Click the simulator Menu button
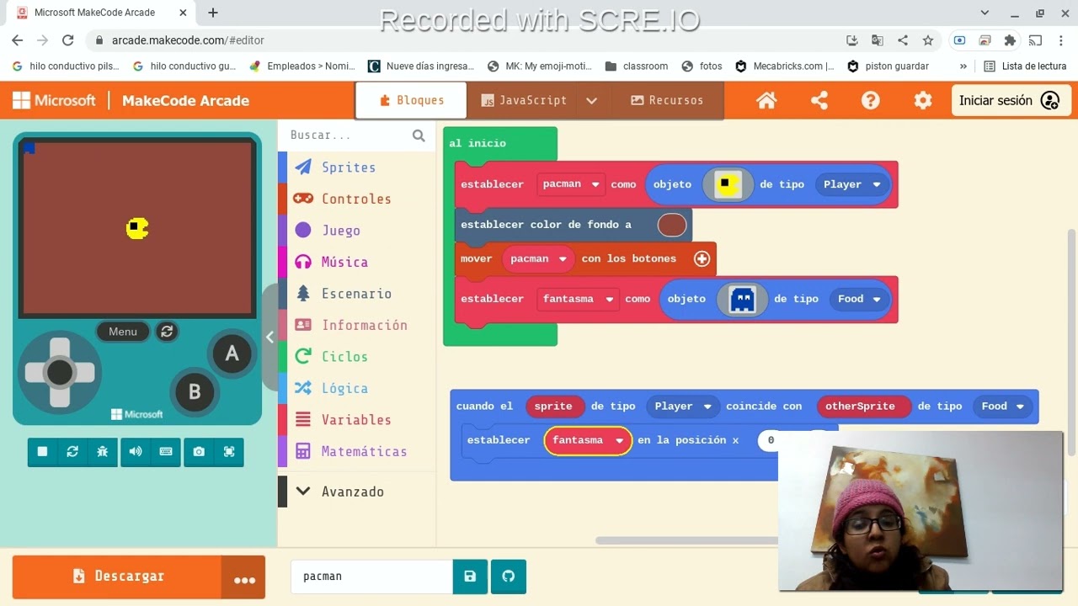This screenshot has height=606, width=1078. tap(122, 332)
